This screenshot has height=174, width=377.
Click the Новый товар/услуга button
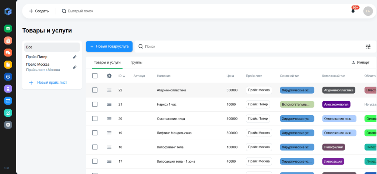coord(109,46)
